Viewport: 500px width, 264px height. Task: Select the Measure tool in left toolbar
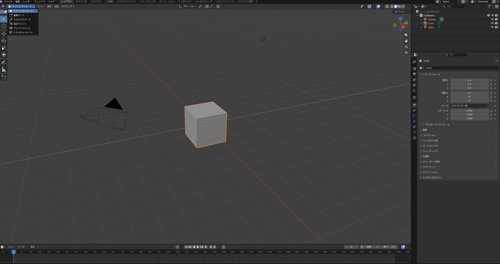coord(3,69)
